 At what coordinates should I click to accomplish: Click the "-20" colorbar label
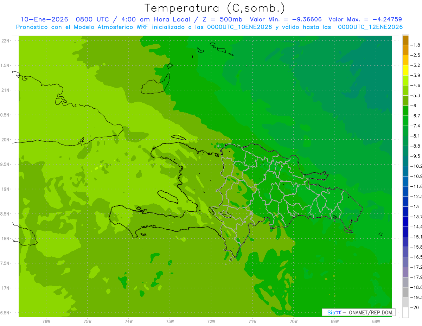(415, 308)
